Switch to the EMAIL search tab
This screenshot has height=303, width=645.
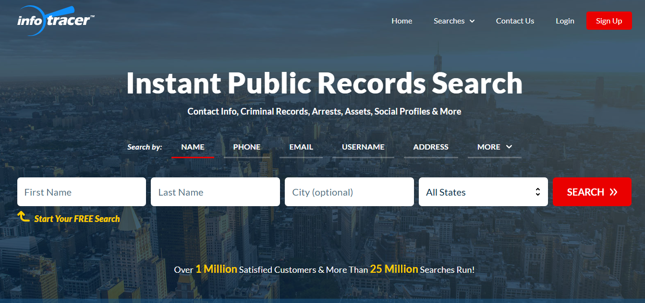click(x=301, y=147)
